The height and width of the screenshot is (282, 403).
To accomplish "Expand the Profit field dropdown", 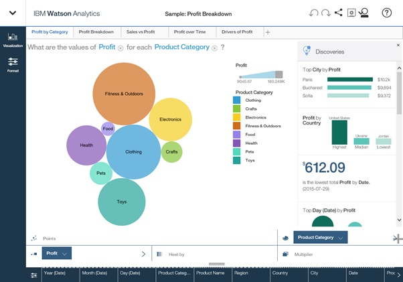I will pos(64,254).
